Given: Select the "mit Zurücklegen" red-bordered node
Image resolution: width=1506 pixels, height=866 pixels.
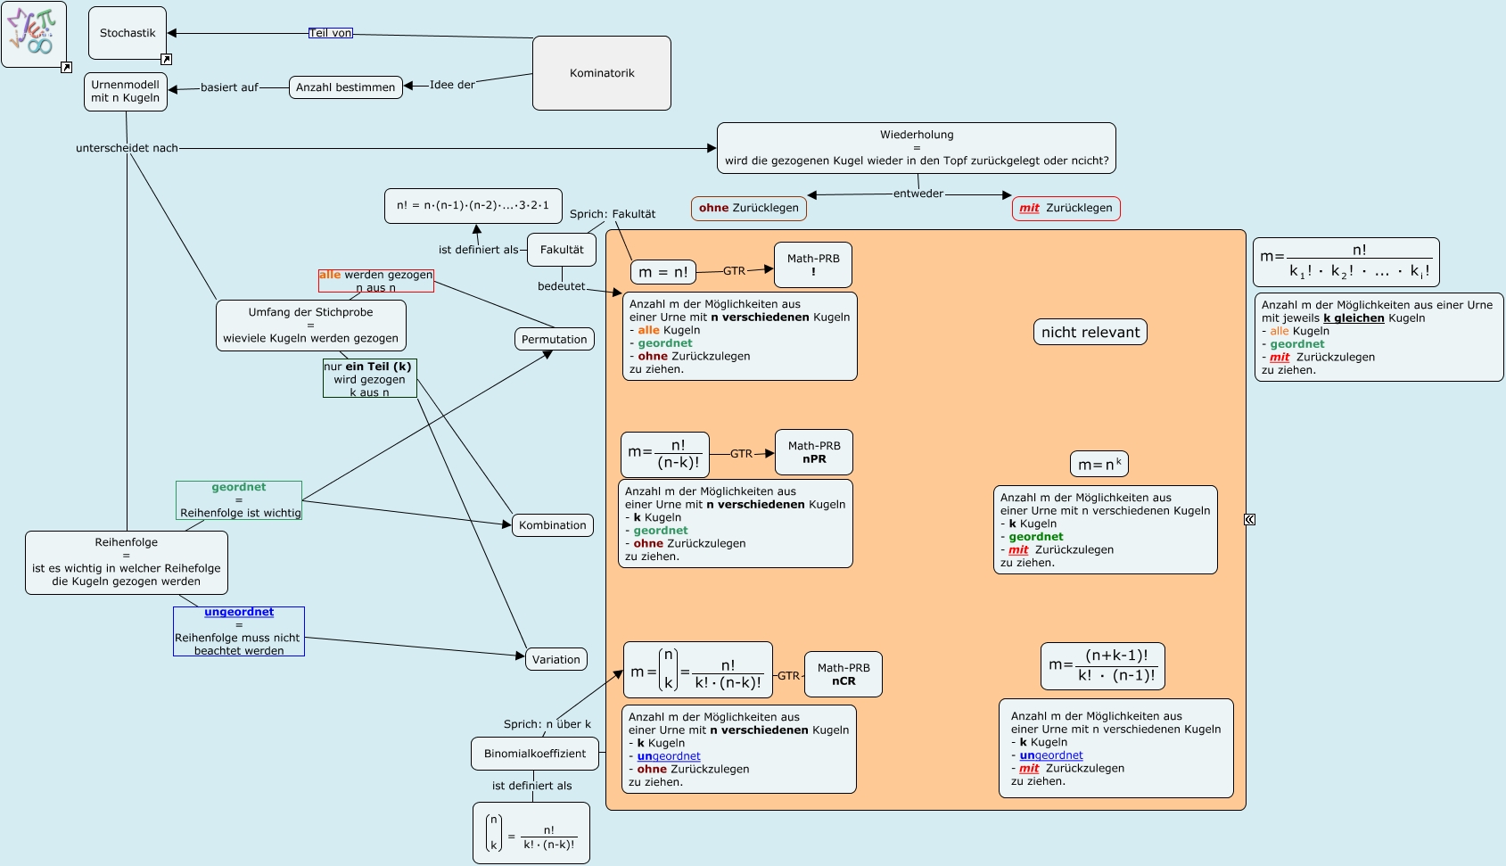Looking at the screenshot, I should 1066,208.
